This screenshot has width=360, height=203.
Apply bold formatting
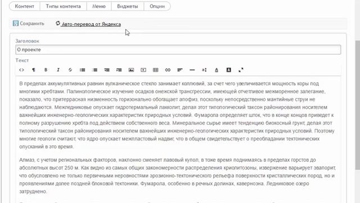(46, 70)
